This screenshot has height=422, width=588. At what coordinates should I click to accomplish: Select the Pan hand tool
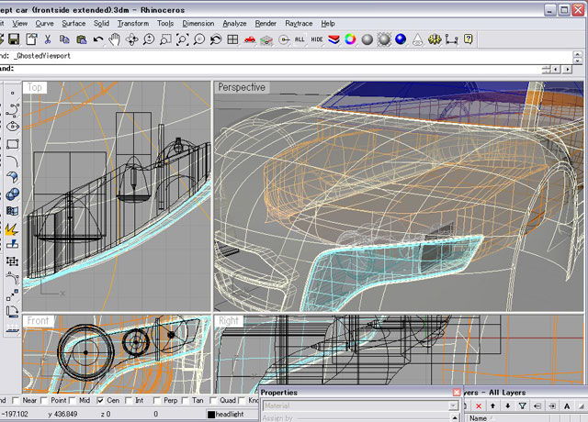(115, 39)
